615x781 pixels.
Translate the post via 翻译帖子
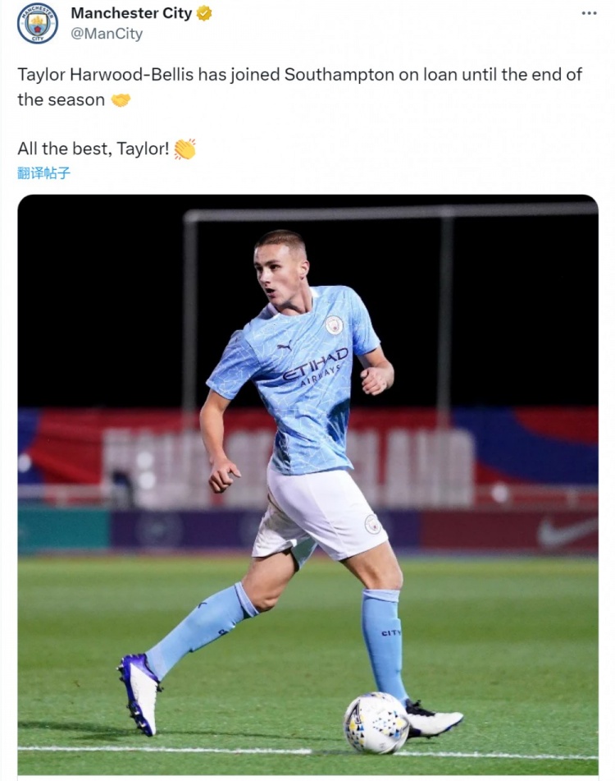pyautogui.click(x=43, y=172)
